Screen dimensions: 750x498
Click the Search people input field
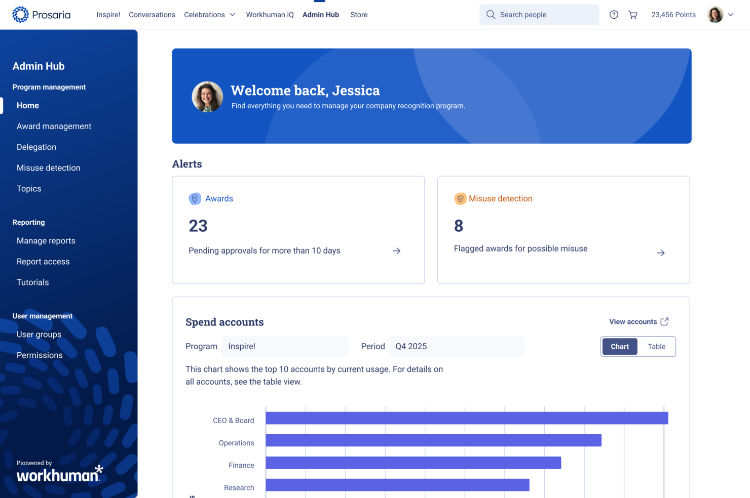point(539,14)
